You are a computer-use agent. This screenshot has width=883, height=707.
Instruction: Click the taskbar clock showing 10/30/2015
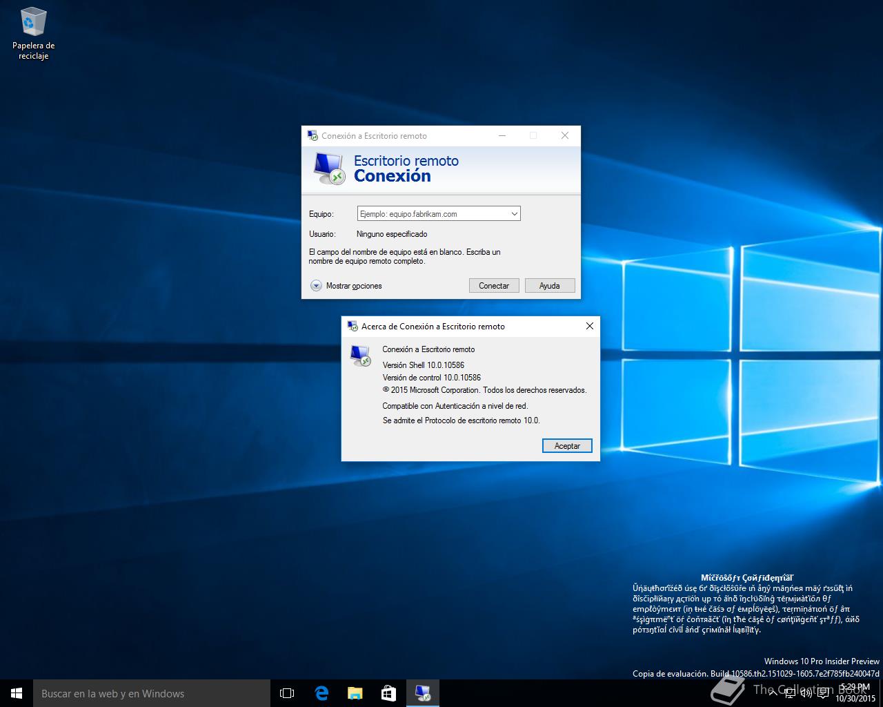pyautogui.click(x=855, y=693)
